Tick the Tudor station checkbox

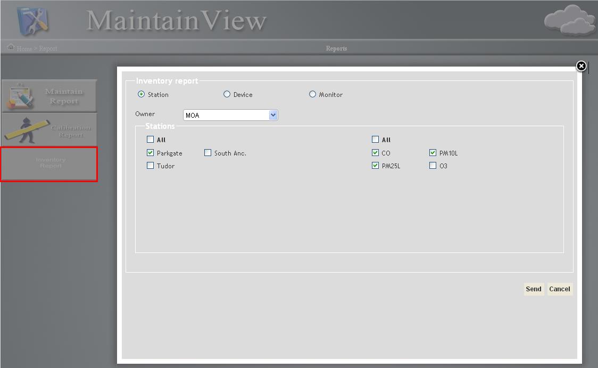click(x=150, y=166)
